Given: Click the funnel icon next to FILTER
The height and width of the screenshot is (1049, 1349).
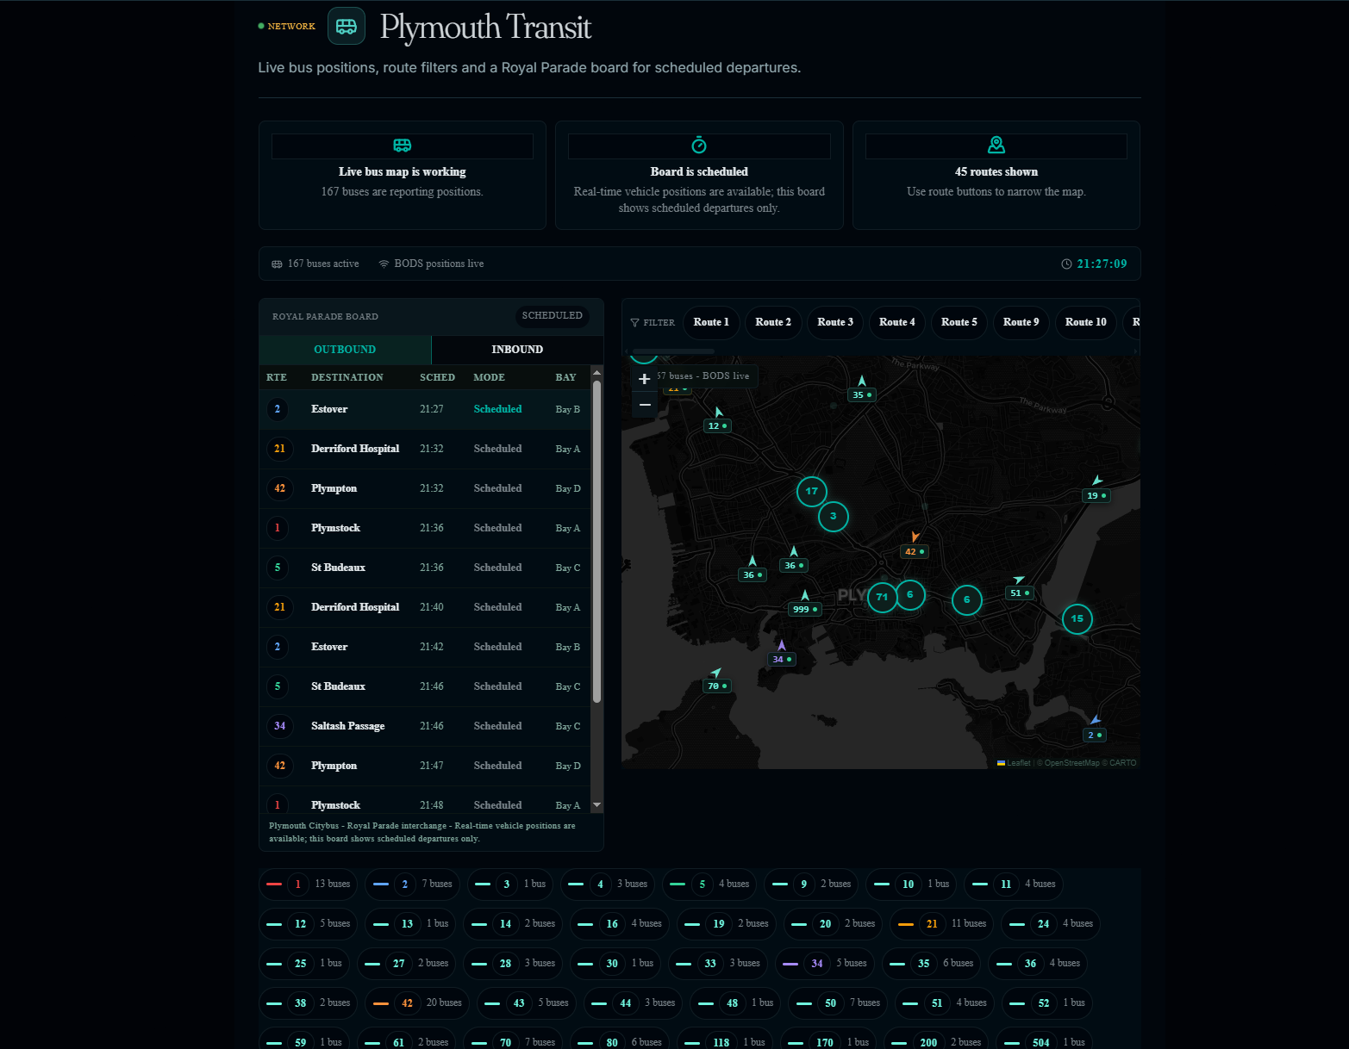Looking at the screenshot, I should click(x=635, y=323).
